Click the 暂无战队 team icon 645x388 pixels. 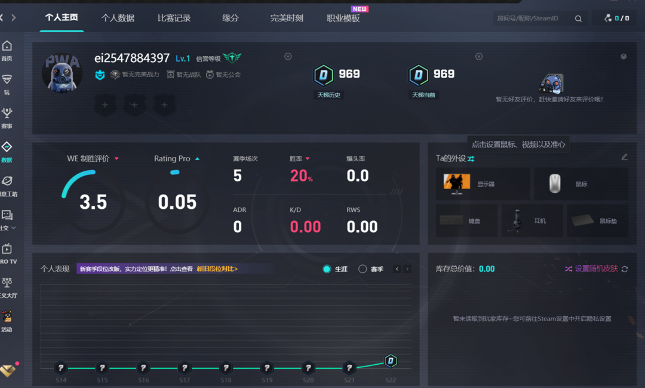(x=170, y=75)
